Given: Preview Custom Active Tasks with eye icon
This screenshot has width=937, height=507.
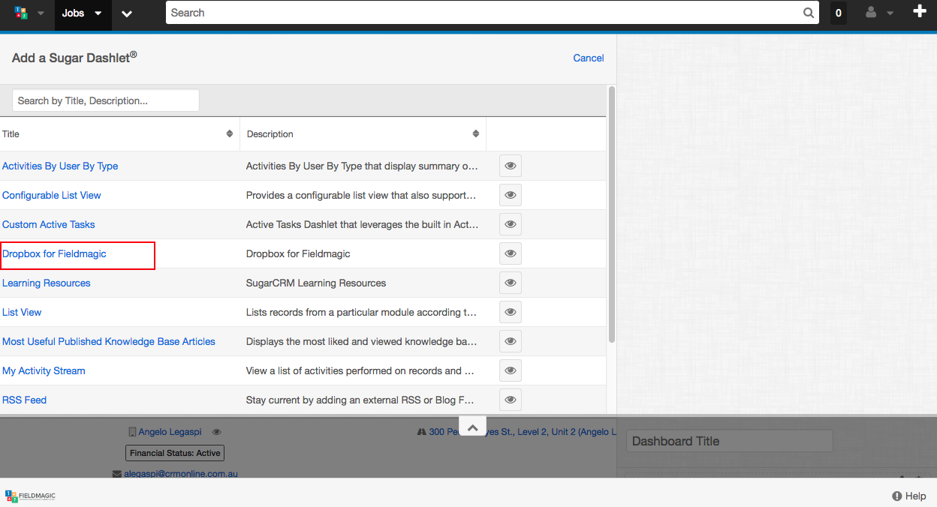Looking at the screenshot, I should [511, 224].
